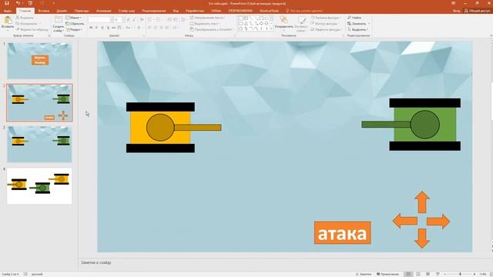Select slide 4 thumbnail with white background
Screen dimensions: 493x277
click(39, 186)
